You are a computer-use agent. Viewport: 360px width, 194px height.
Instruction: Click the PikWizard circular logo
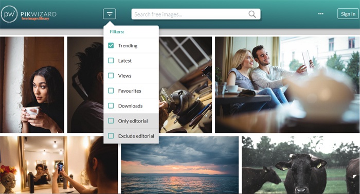(9, 14)
